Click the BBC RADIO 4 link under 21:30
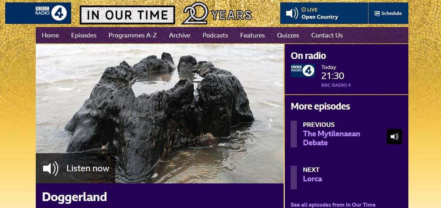This screenshot has width=441, height=208. tap(336, 86)
